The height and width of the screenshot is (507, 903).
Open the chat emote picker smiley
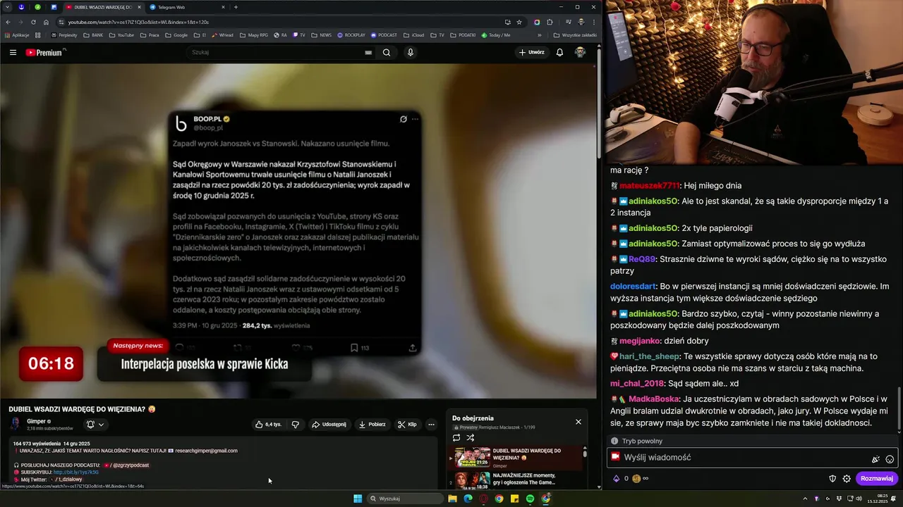[x=890, y=459]
